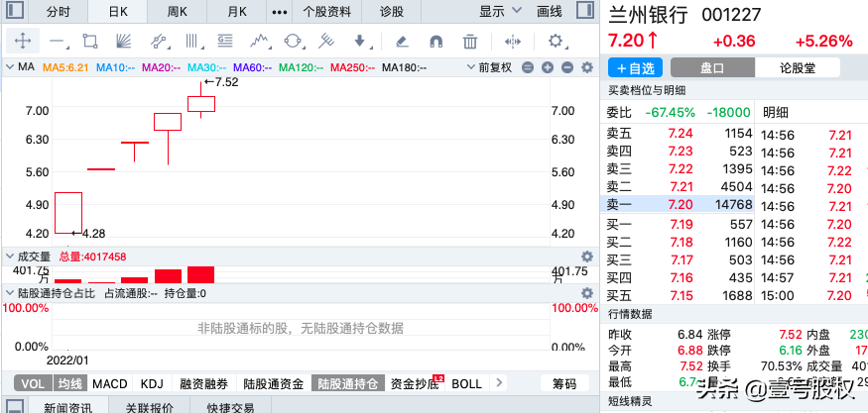Click the candlestick marked 4.28 low

coord(68,213)
